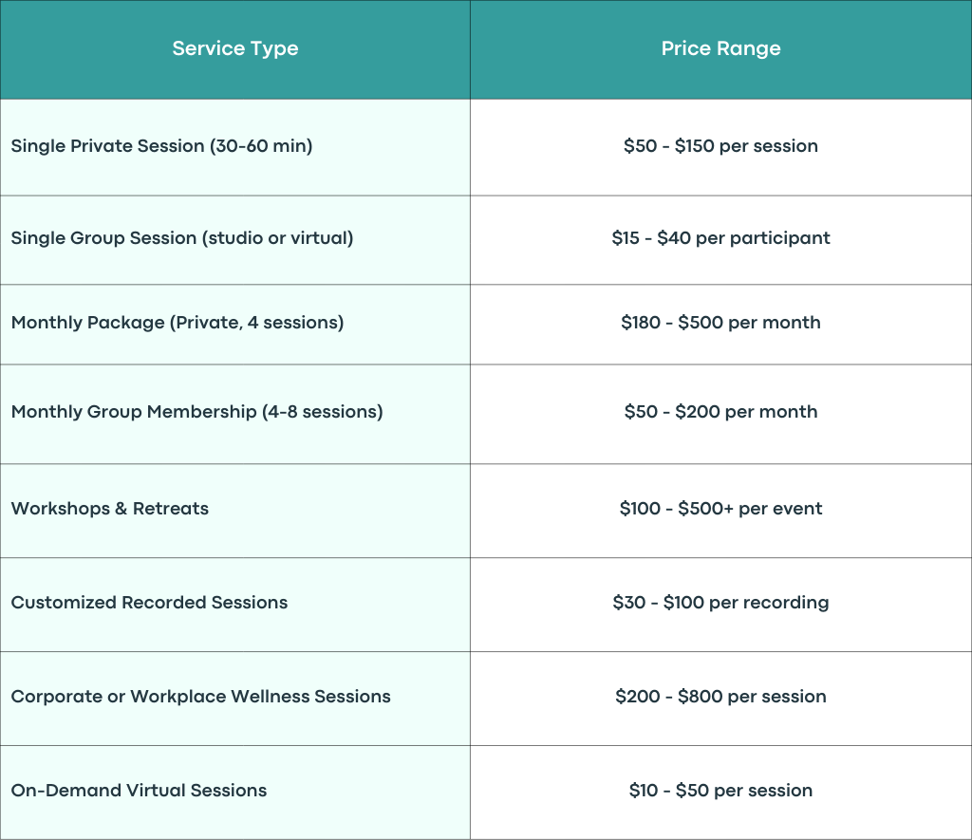Click the $50 - $150 per session price
The width and height of the screenshot is (972, 840).
coord(721,146)
